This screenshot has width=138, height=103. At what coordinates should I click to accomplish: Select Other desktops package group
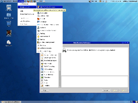50,72
